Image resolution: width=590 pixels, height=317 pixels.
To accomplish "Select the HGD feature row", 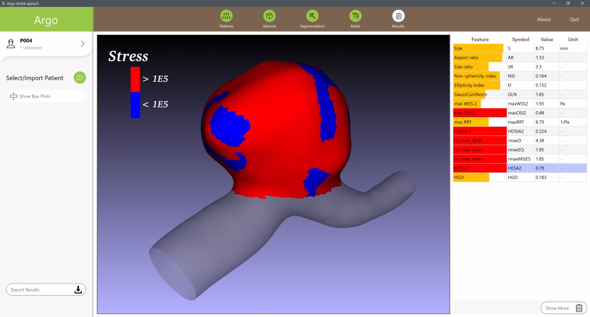I will point(520,178).
